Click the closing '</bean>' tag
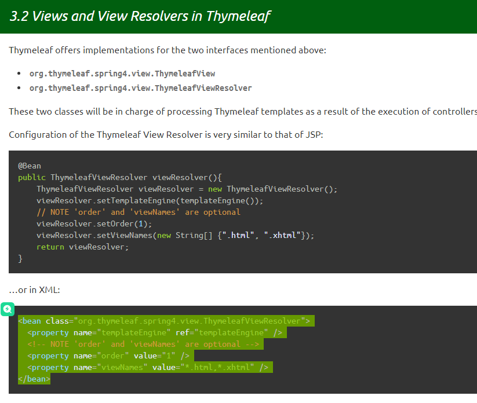The height and width of the screenshot is (403, 477). tap(34, 379)
